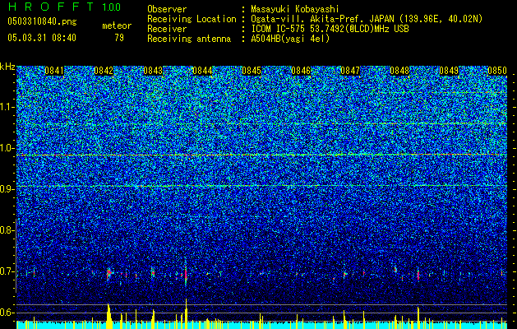Select observer name Masayuki Kobayashi
The width and height of the screenshot is (517, 329).
(x=295, y=10)
